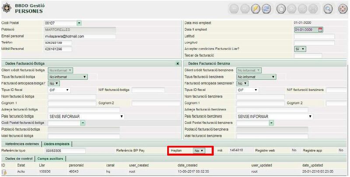Viewport: 350px width, 177px height.
Task: Open calendar picker for Data fi empleat
Action: pyautogui.click(x=320, y=30)
